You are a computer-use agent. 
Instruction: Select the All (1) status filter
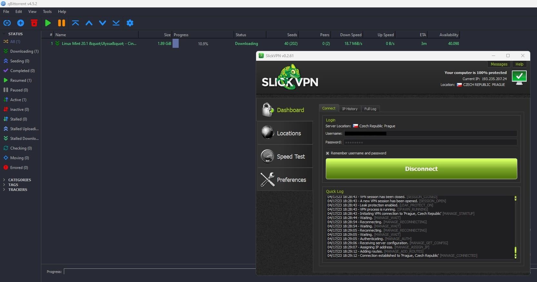click(15, 42)
